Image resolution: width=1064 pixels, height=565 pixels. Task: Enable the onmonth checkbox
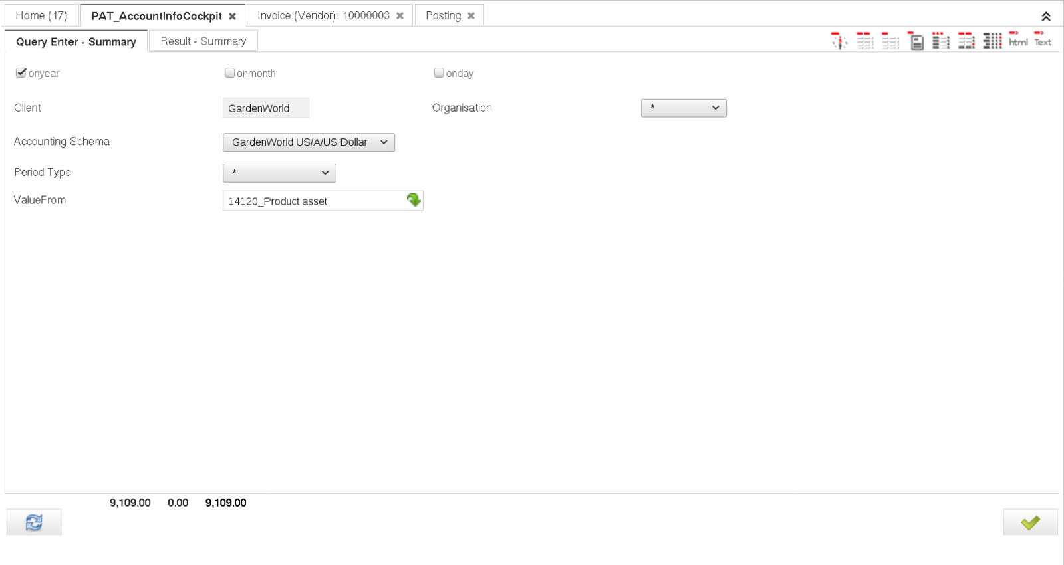pyautogui.click(x=229, y=73)
